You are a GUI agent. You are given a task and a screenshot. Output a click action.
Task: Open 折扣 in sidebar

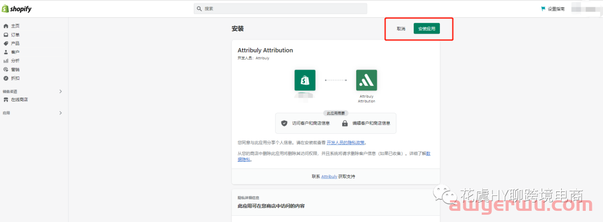click(x=15, y=78)
